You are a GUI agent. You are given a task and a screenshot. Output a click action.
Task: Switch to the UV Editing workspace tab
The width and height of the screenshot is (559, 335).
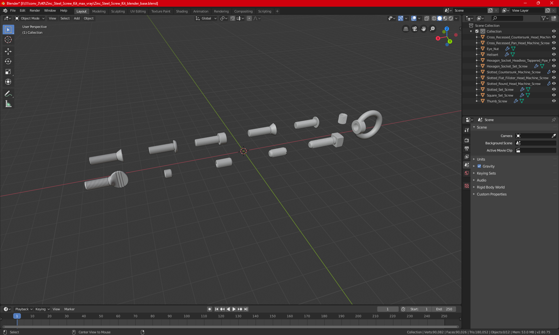[138, 11]
